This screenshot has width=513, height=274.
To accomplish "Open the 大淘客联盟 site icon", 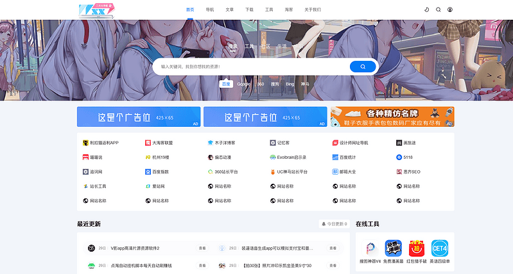I will tap(148, 143).
